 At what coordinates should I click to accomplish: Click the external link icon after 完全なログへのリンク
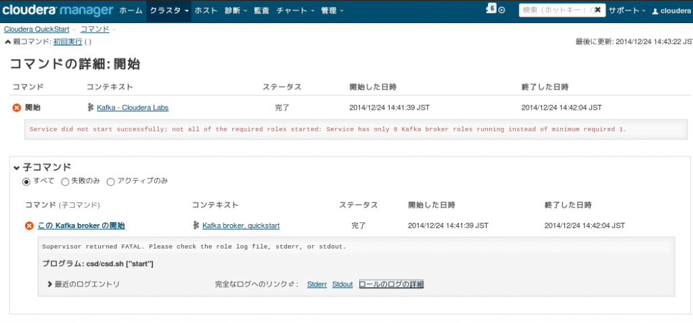(x=291, y=284)
